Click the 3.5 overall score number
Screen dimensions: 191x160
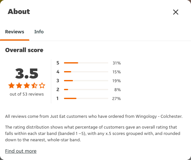[27, 73]
